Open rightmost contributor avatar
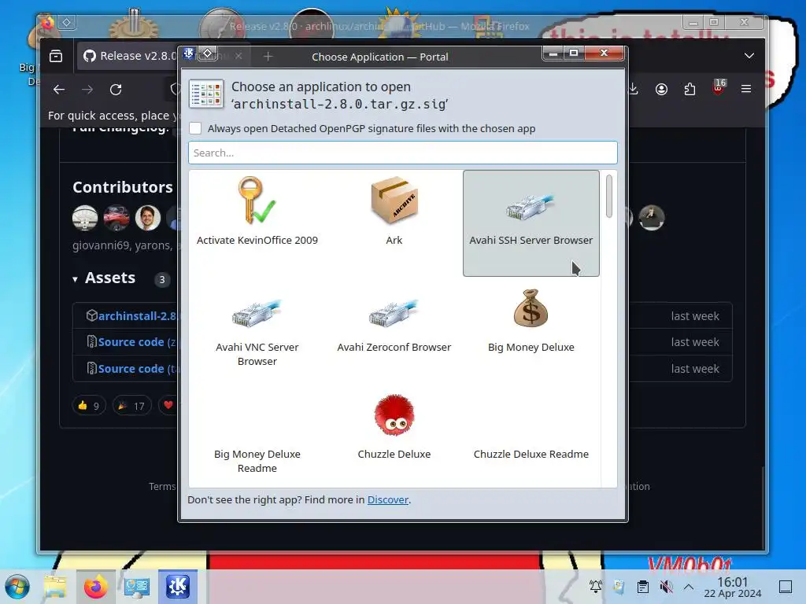The width and height of the screenshot is (806, 604). [x=652, y=217]
